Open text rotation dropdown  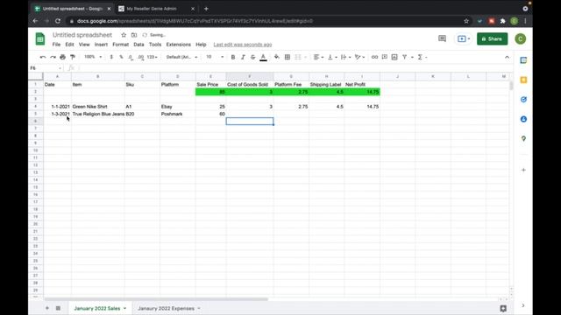point(359,57)
